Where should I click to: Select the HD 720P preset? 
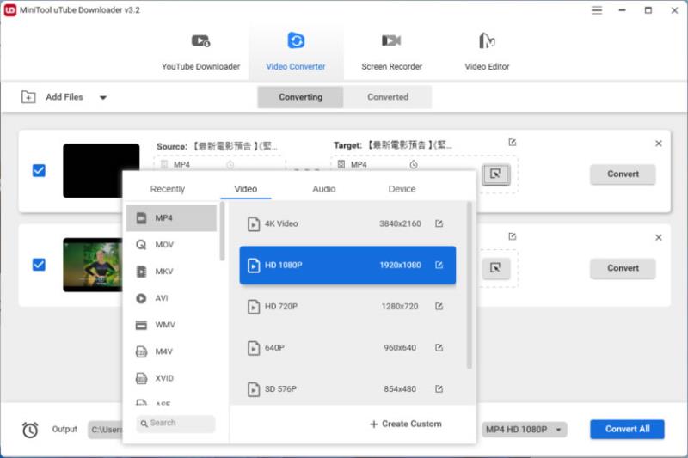pos(347,307)
